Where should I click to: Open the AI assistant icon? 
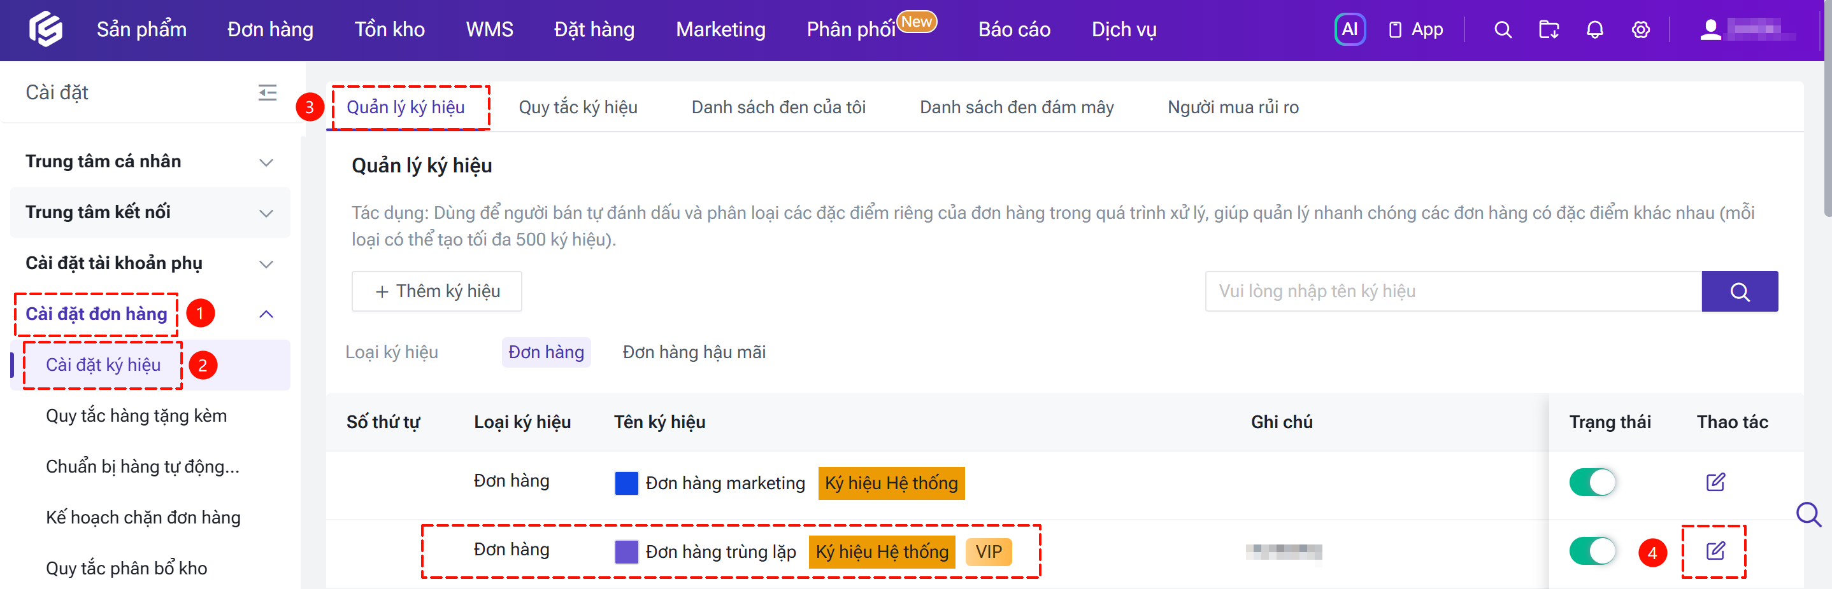(x=1349, y=30)
